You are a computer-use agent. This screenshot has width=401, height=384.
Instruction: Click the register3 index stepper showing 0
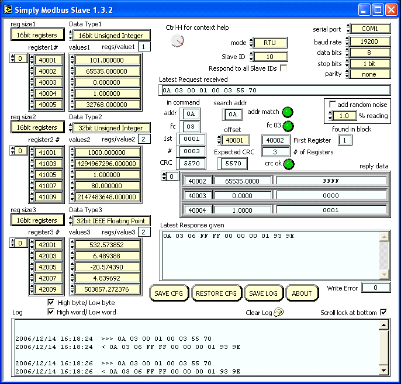click(19, 243)
